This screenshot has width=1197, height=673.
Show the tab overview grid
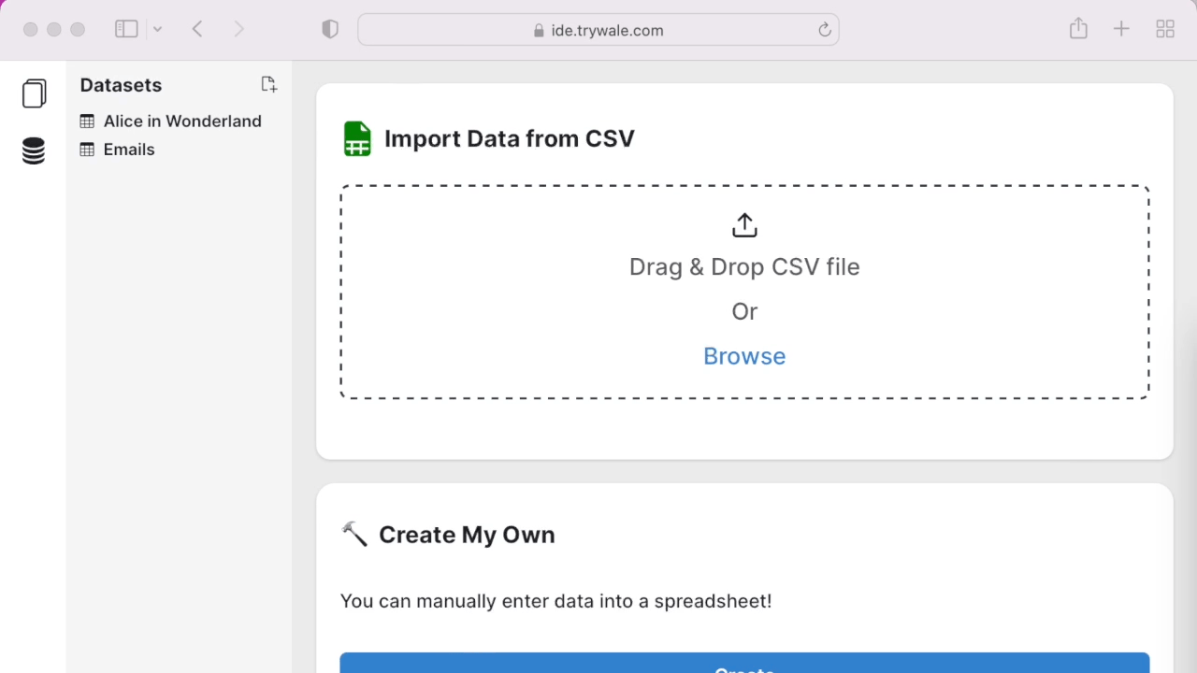1165,29
